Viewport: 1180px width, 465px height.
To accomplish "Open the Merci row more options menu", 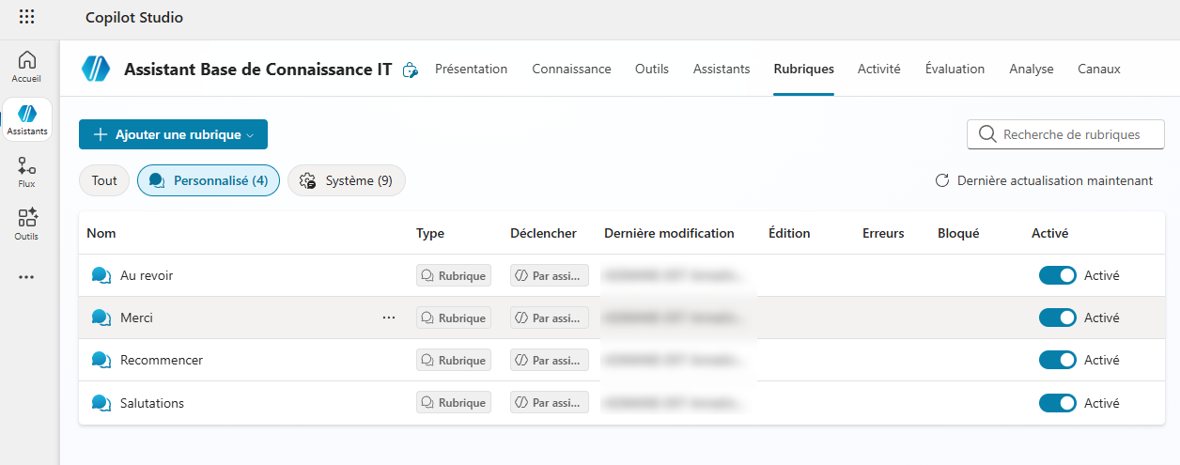I will (x=389, y=318).
